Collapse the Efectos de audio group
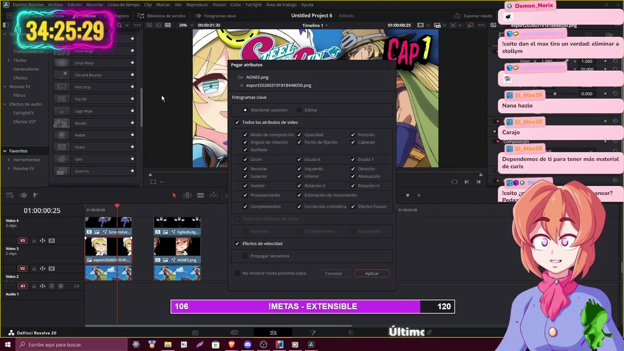 [5, 104]
